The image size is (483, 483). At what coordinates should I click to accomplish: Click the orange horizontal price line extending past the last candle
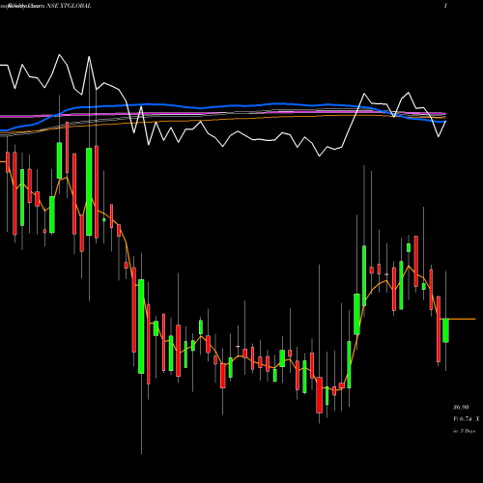462,319
